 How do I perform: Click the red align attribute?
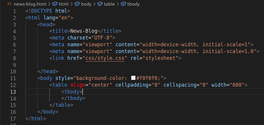(78, 85)
